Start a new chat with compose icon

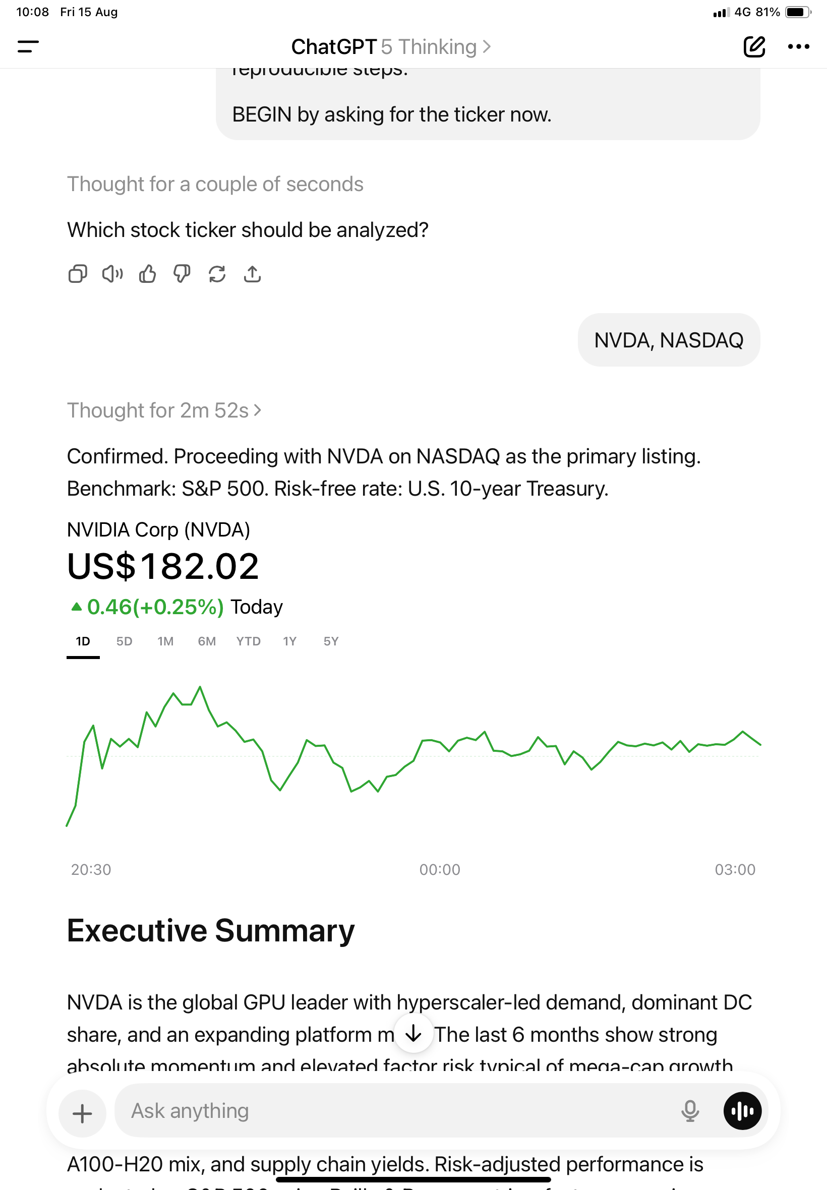[754, 46]
